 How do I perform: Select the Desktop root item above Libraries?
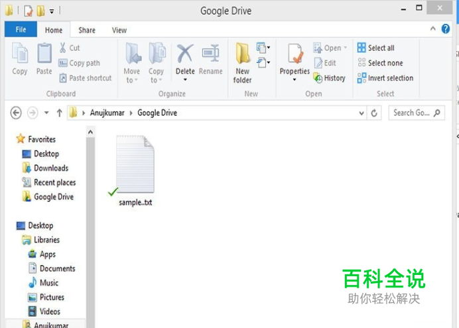click(x=35, y=225)
